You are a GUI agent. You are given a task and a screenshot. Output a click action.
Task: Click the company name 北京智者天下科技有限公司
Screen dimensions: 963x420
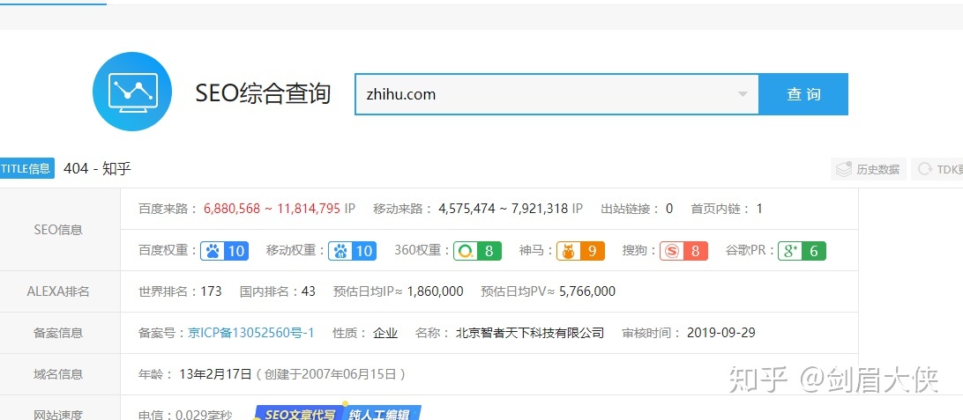coord(530,333)
